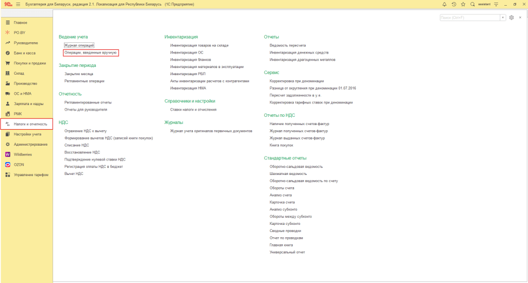The image size is (528, 283).
Task: Open Журнал операций
Action: pyautogui.click(x=79, y=45)
